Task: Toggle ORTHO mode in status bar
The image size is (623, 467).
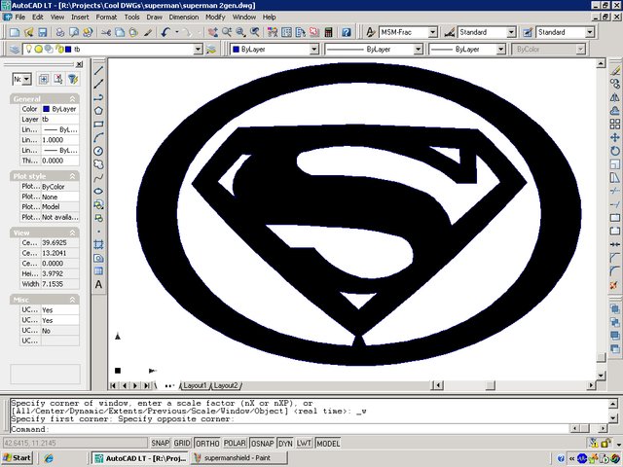Action: click(x=207, y=443)
